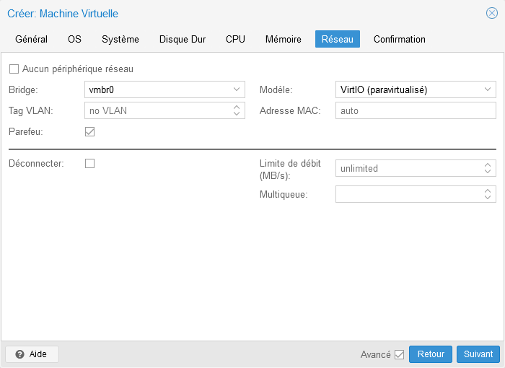505x368 pixels.
Task: Click the Adresse MAC input field
Action: click(x=416, y=111)
